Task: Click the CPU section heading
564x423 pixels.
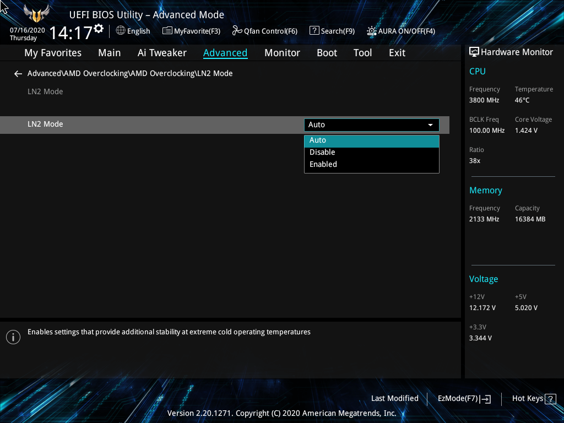Action: (478, 71)
